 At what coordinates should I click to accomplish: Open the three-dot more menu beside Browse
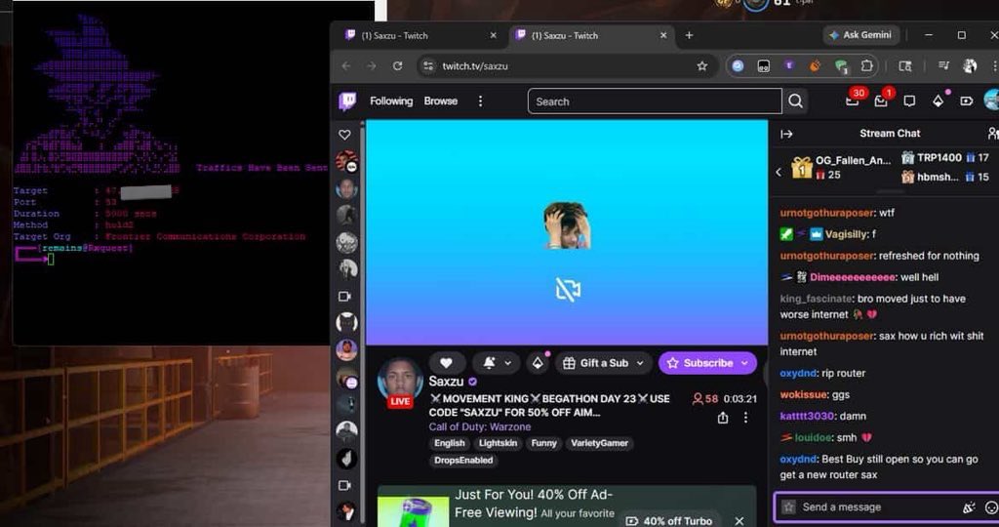pyautogui.click(x=480, y=101)
